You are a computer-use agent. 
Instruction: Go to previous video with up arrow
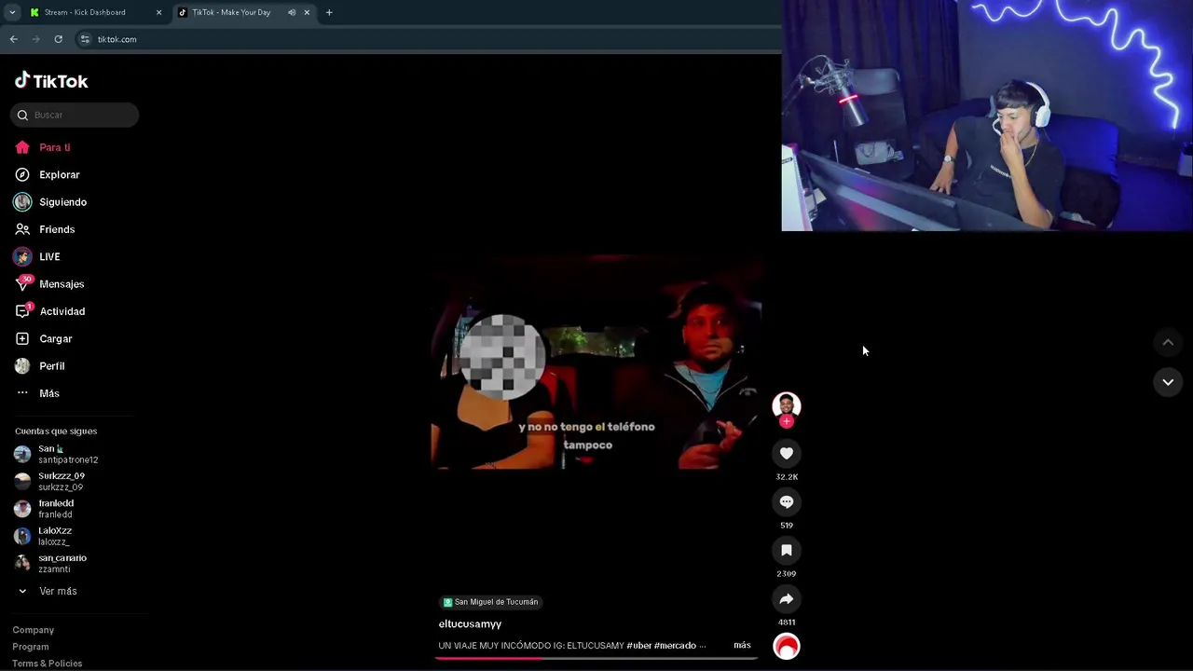[1168, 343]
